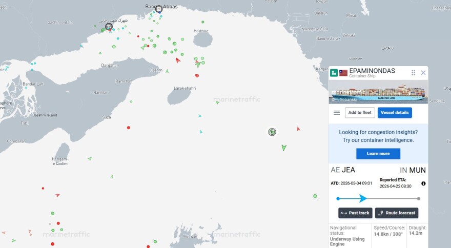The width and height of the screenshot is (451, 248).
Task: Click the selected vessel's circled marker on map
Action: [272, 132]
